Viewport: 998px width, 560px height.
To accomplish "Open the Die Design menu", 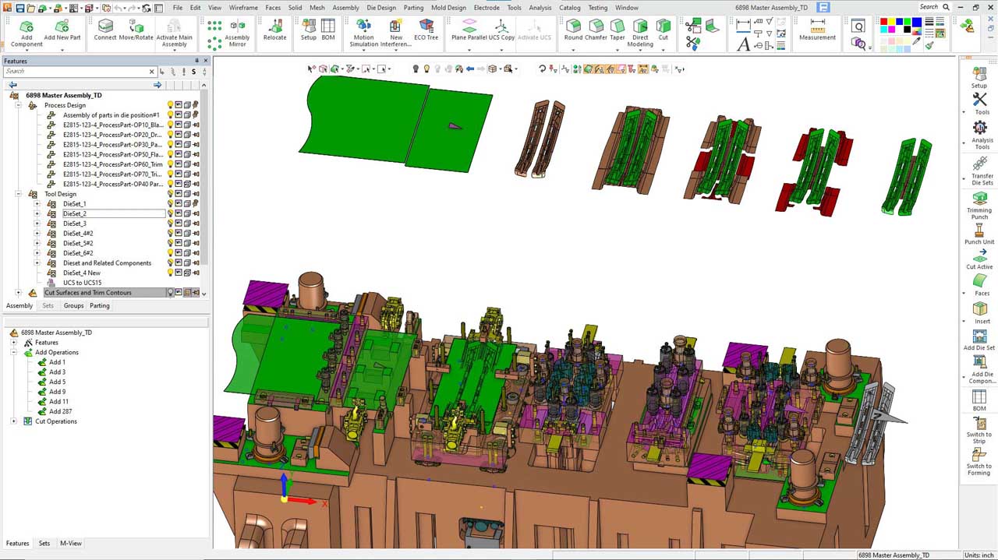I will (x=381, y=8).
